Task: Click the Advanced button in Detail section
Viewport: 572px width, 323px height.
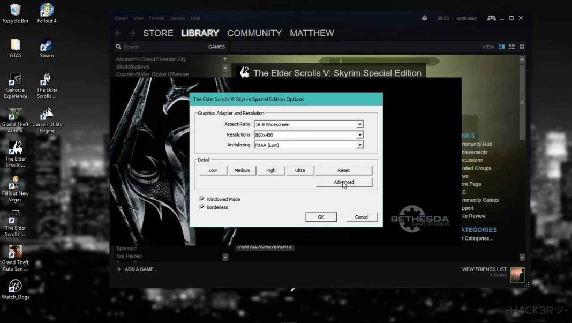Action: tap(343, 182)
